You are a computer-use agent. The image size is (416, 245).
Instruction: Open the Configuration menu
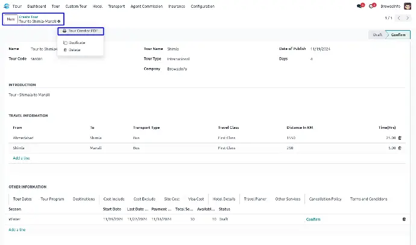click(202, 6)
